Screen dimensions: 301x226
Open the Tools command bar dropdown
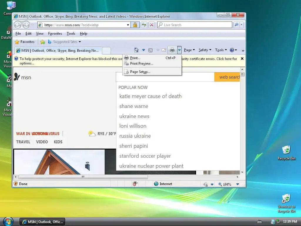tap(221, 50)
